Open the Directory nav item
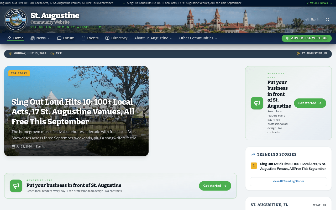 click(116, 38)
